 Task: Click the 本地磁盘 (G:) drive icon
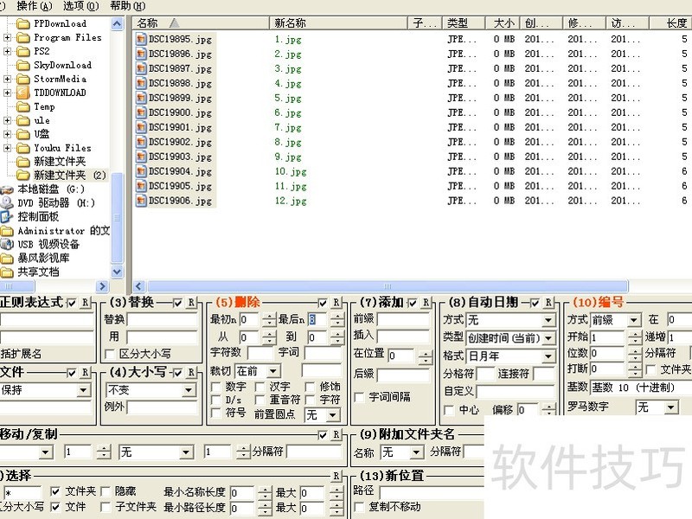(x=8, y=189)
